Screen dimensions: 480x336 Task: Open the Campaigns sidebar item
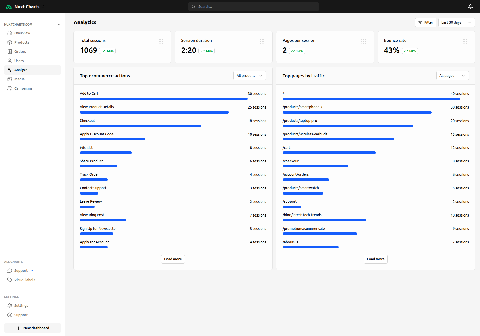[x=23, y=88]
